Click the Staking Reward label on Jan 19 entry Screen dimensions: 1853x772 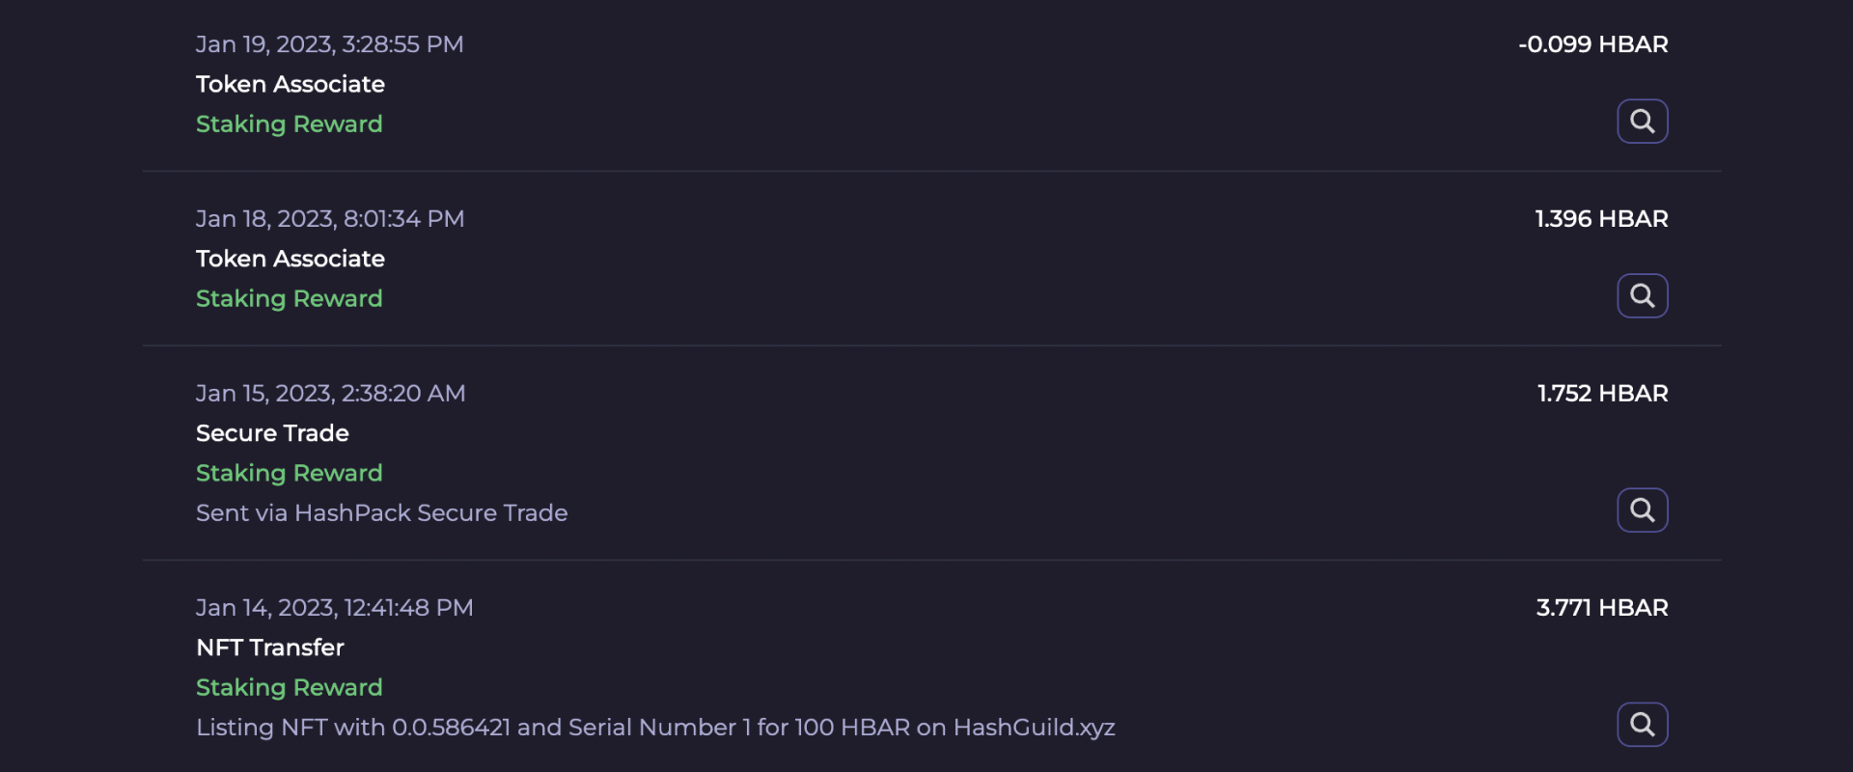click(289, 124)
